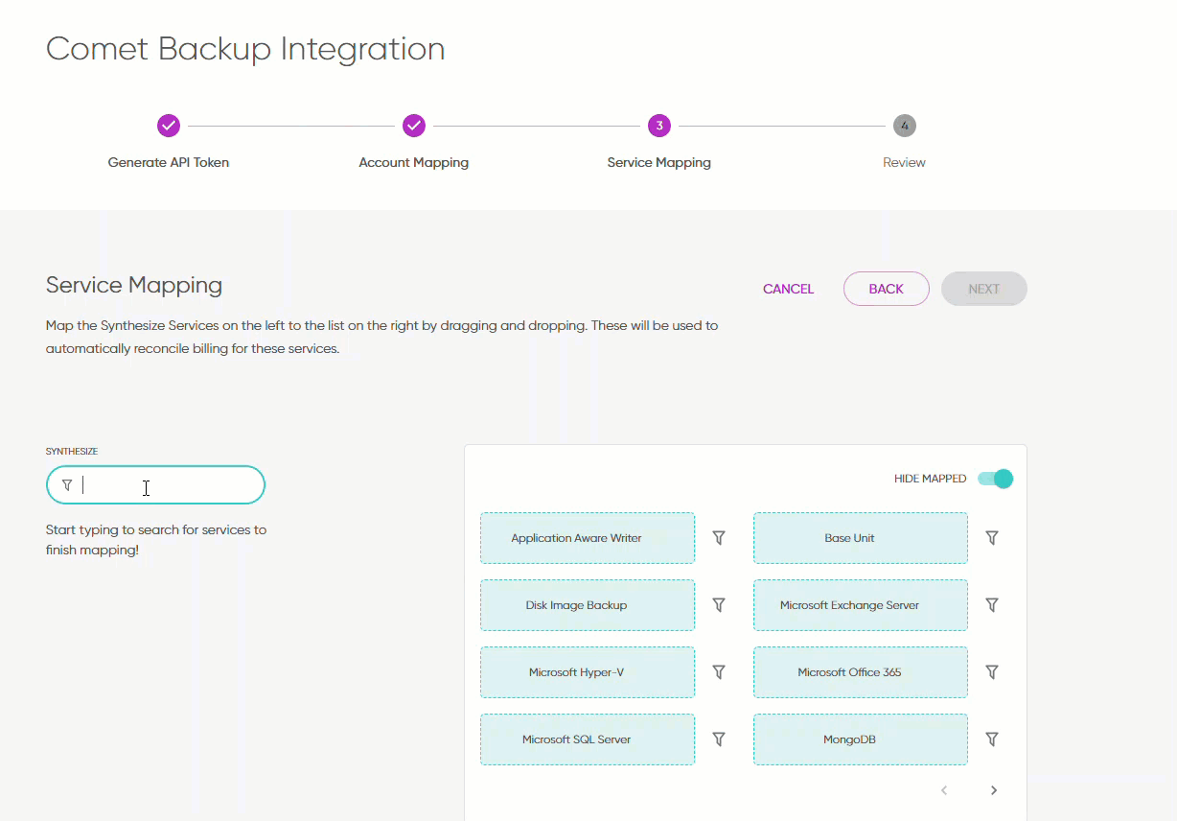Viewport: 1177px width, 821px height.
Task: Go to previous page of services
Action: [x=944, y=790]
